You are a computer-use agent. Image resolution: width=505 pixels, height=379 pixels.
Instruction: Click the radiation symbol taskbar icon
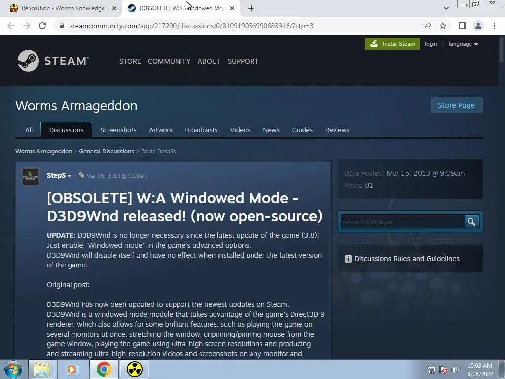pyautogui.click(x=135, y=369)
